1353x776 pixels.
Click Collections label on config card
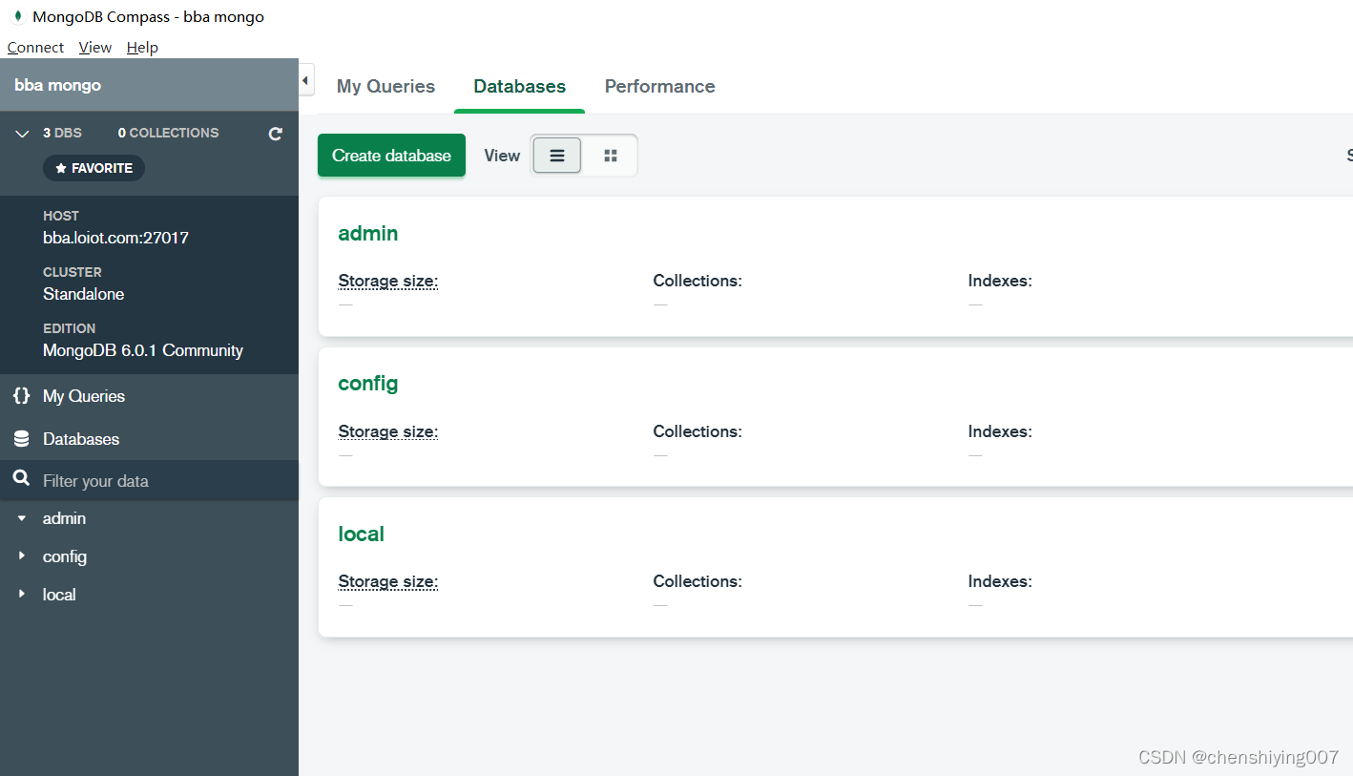697,431
